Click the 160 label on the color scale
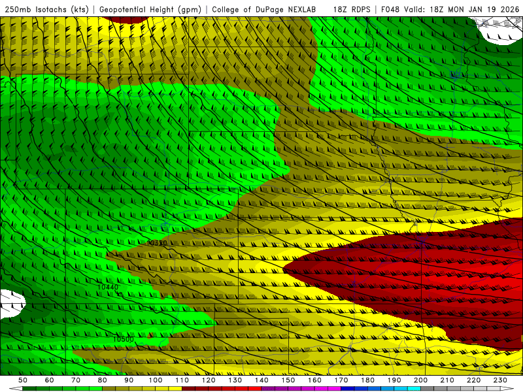 click(x=314, y=380)
